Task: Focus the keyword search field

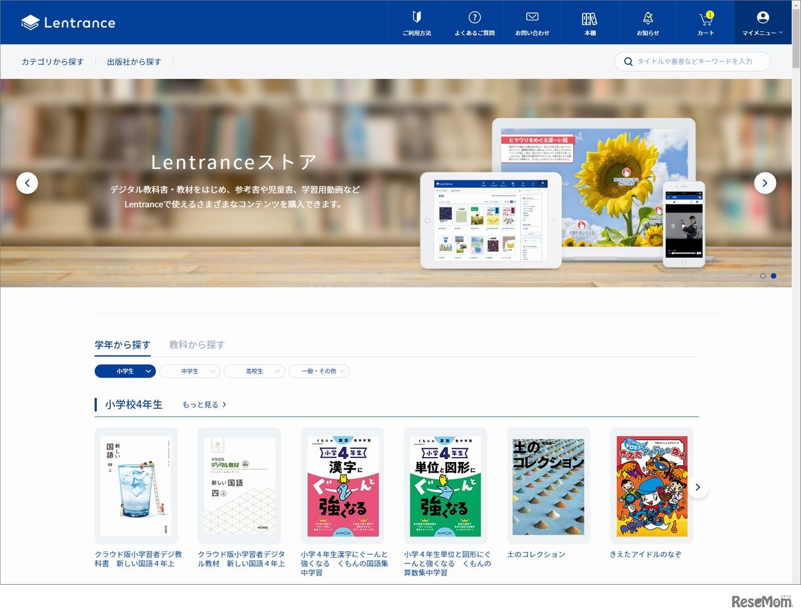Action: [693, 61]
